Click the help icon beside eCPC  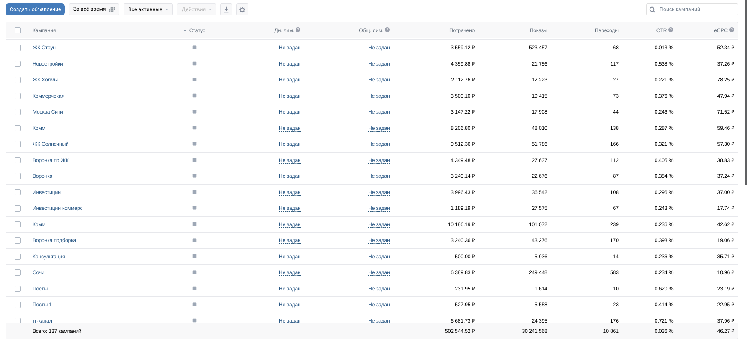point(732,30)
